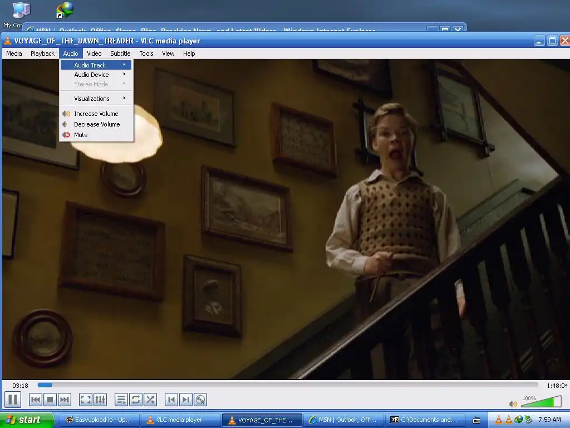Open the DVD disc menu button
The height and width of the screenshot is (428, 570).
tap(200, 400)
